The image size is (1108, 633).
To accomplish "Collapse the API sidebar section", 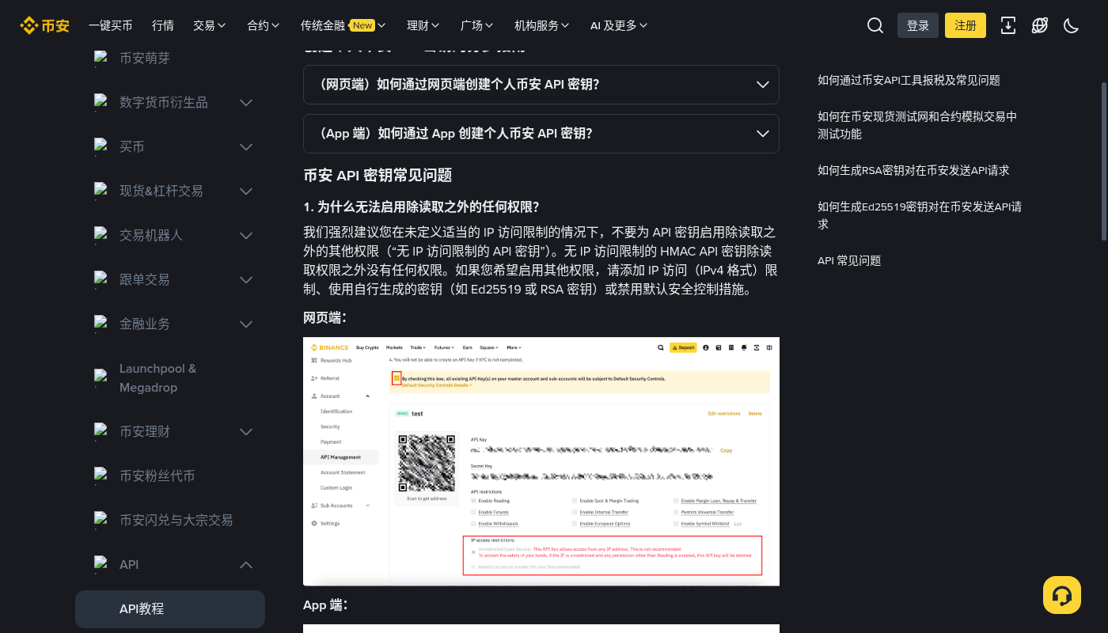I will coord(246,565).
